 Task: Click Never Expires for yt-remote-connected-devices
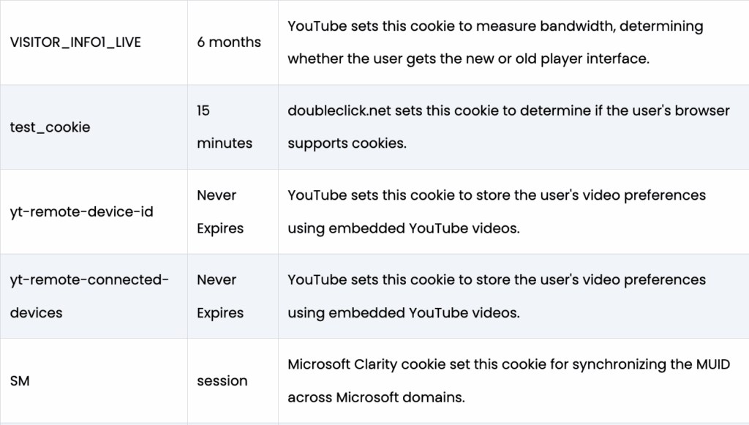pos(219,296)
